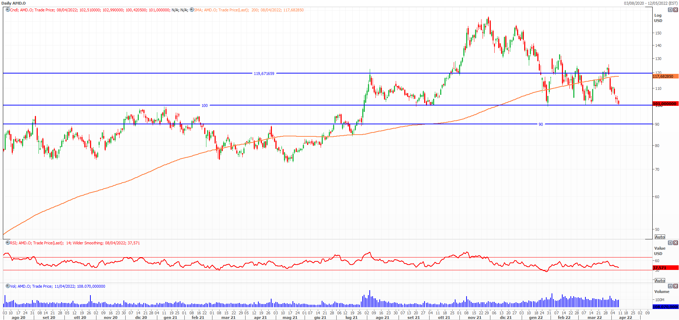Click the clock icon beside the Vol label

tap(7, 286)
